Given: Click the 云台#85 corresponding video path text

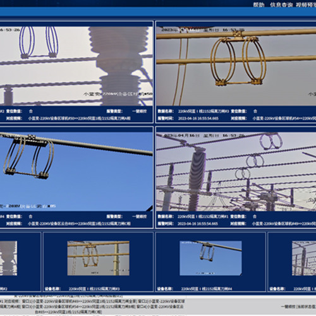Looking at the screenshot, I should (x=80, y=224).
